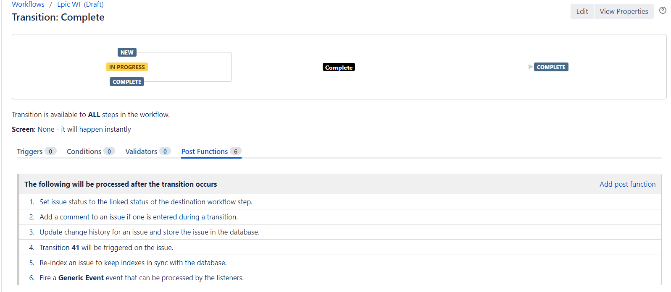Select 'Set issue status to the linked status' row
The image size is (671, 292).
tap(340, 202)
